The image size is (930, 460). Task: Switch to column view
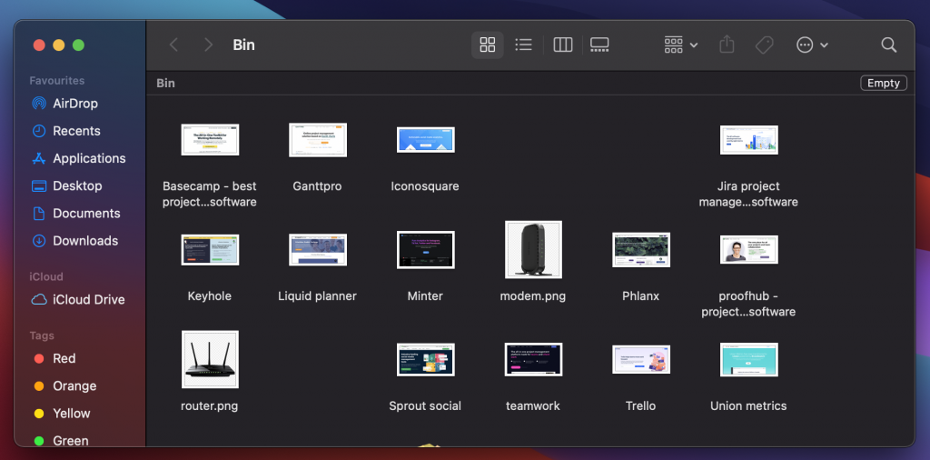pos(563,45)
